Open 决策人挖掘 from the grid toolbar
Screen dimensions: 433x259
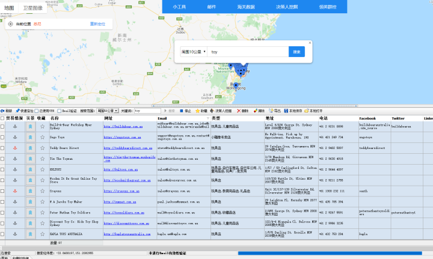[x=221, y=111]
